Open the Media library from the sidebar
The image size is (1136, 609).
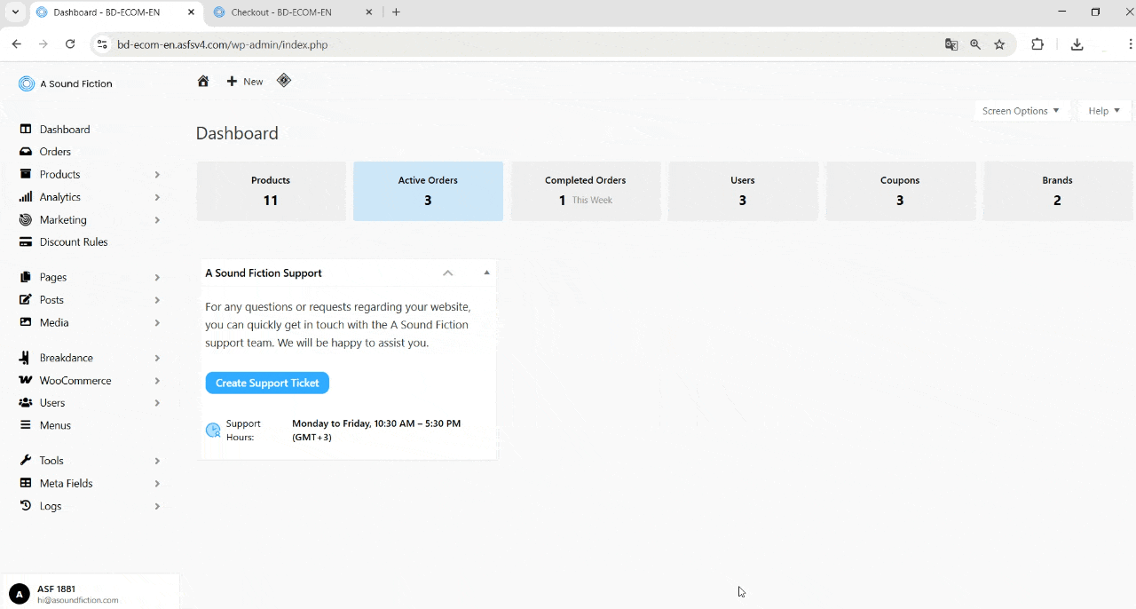[x=53, y=322]
